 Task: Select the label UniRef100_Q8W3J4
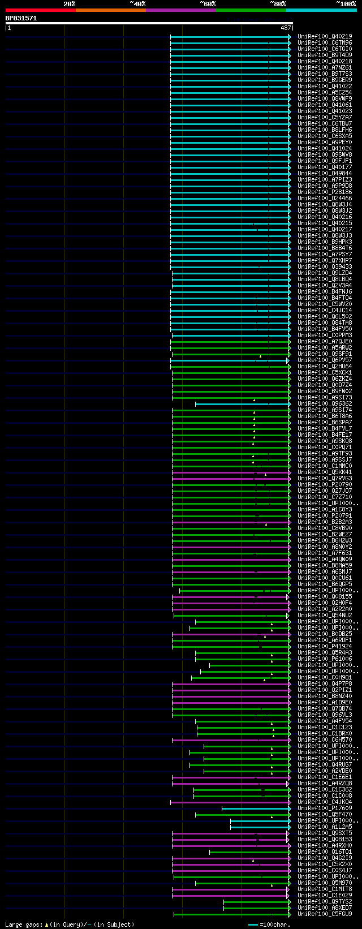pos(325,205)
